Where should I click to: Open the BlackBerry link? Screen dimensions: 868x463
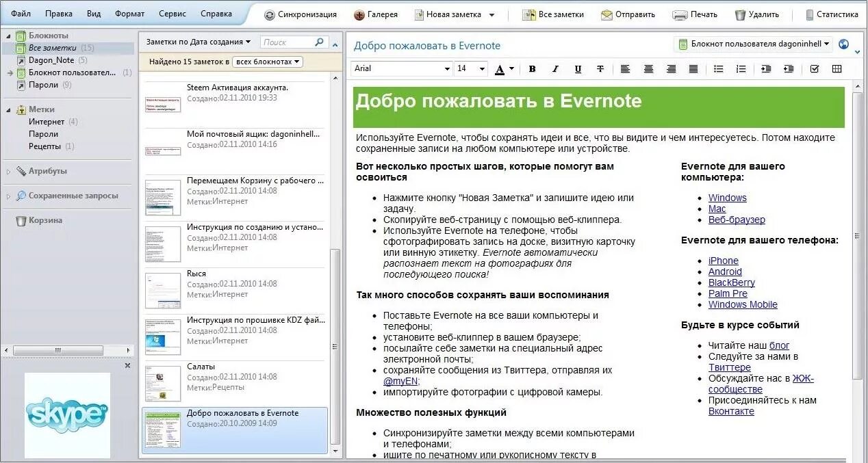732,282
